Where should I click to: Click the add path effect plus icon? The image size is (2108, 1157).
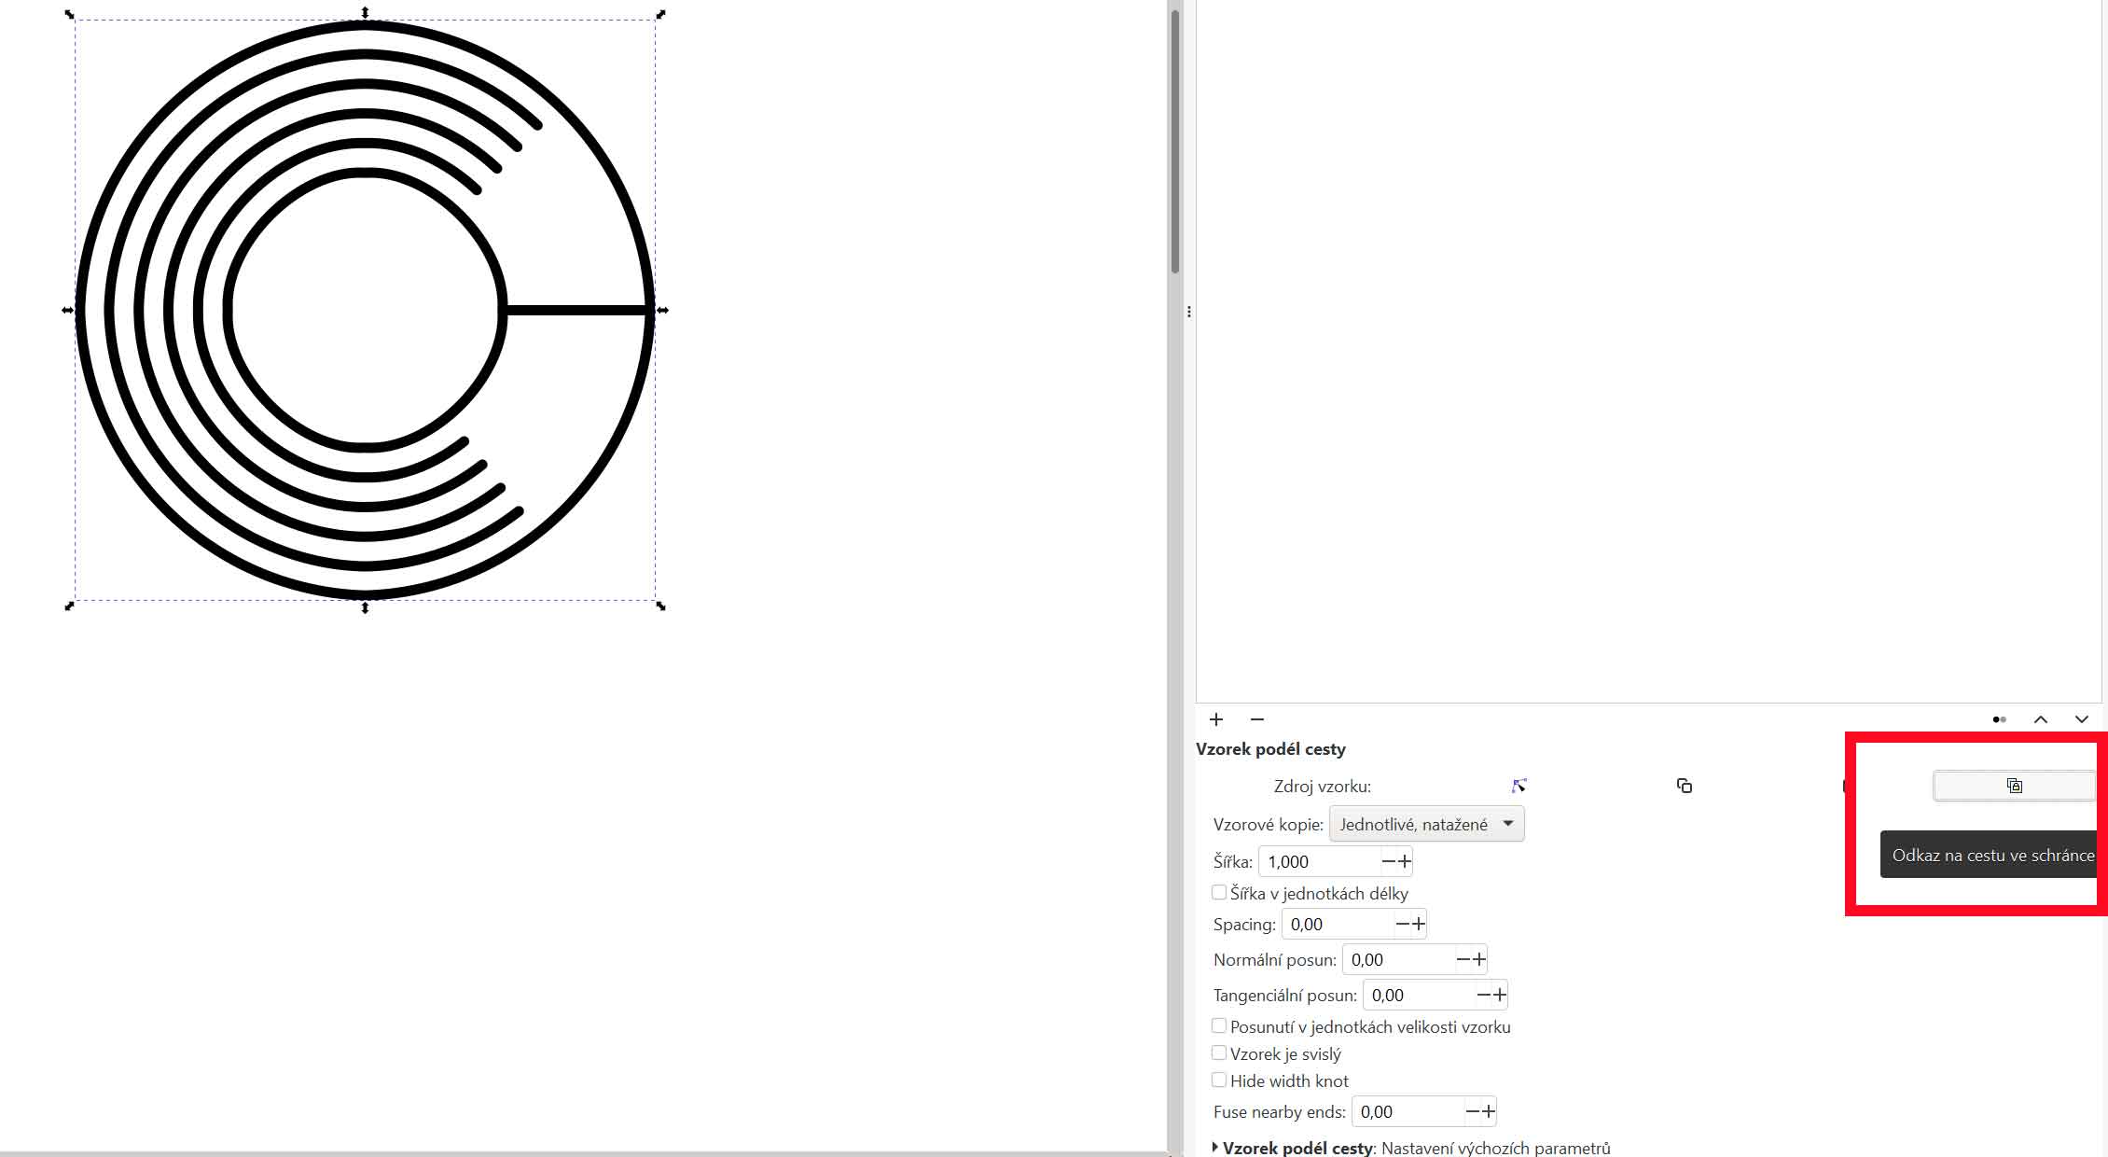1216,719
